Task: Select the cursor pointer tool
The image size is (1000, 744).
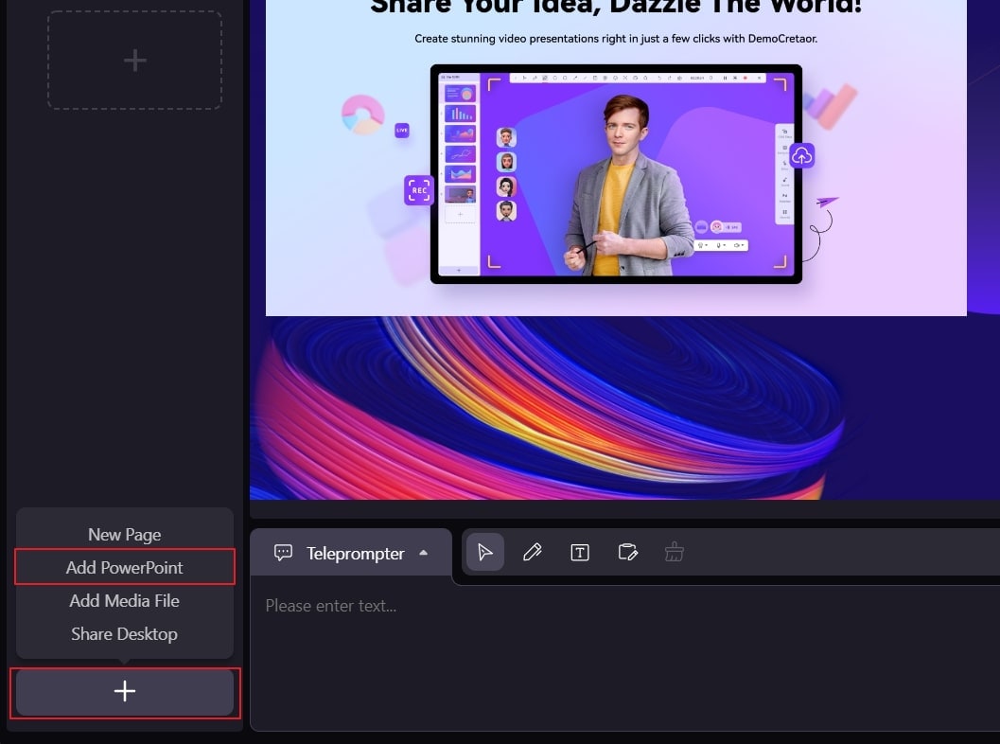Action: coord(484,552)
